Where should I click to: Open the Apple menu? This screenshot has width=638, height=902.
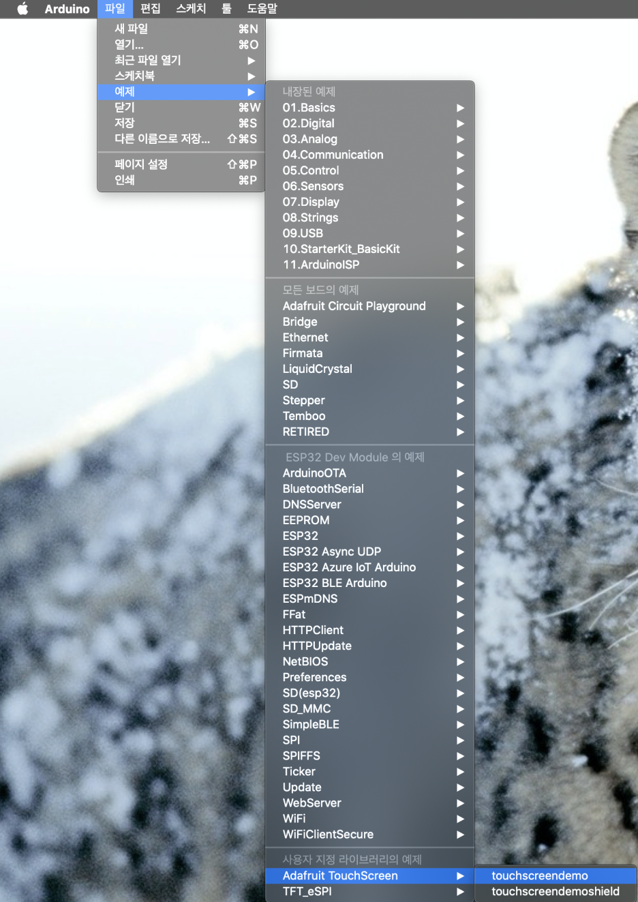pos(22,9)
